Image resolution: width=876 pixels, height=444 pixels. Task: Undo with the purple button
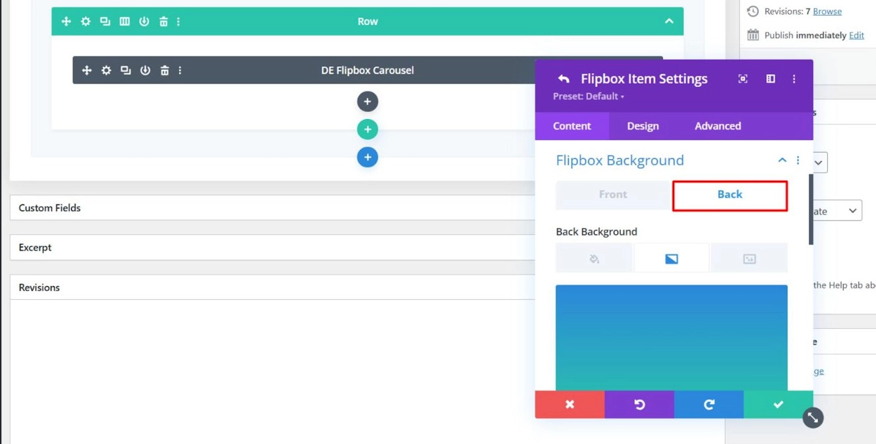coord(639,405)
